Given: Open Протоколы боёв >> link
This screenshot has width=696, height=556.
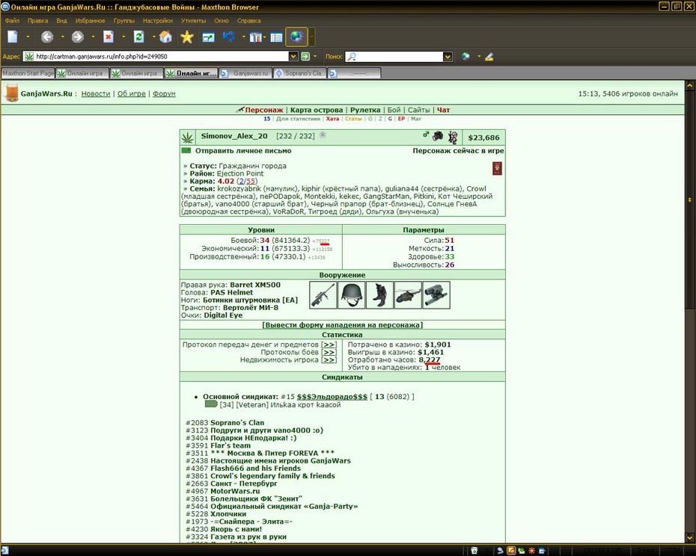Looking at the screenshot, I should click(329, 352).
